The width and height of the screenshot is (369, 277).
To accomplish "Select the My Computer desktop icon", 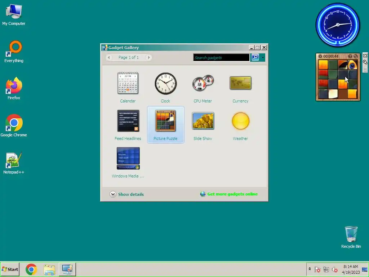I will point(14,15).
